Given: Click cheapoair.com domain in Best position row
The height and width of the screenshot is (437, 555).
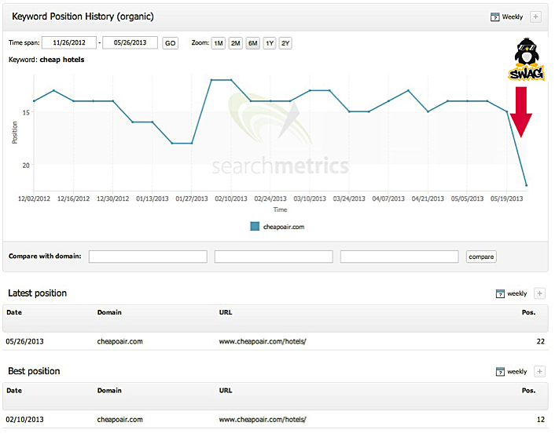Looking at the screenshot, I should point(120,420).
